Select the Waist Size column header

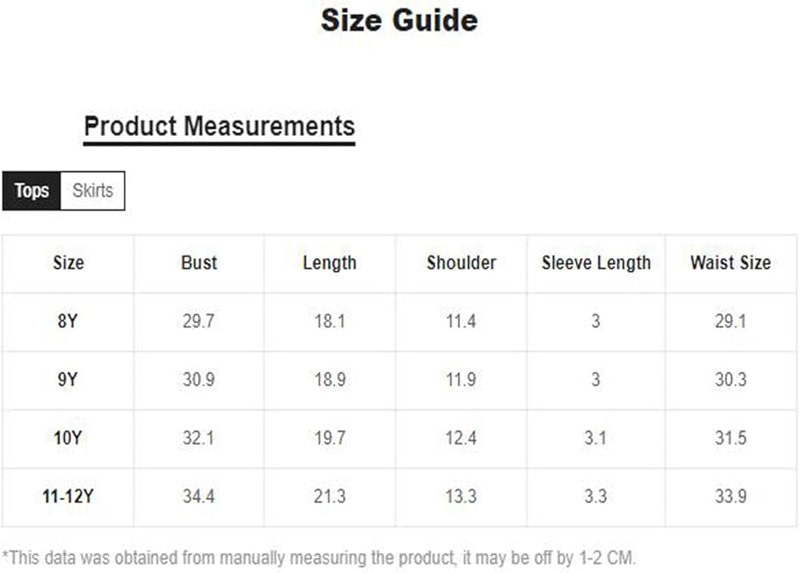click(730, 262)
